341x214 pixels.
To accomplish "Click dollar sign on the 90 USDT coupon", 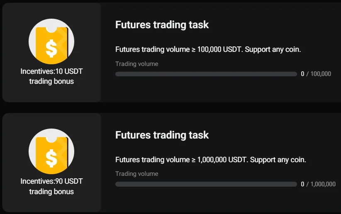I will 51,158.
